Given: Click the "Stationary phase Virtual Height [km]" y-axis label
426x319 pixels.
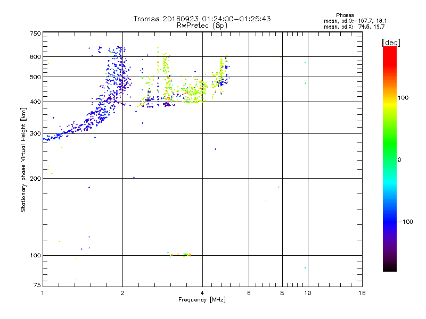Looking at the screenshot, I should point(23,160).
